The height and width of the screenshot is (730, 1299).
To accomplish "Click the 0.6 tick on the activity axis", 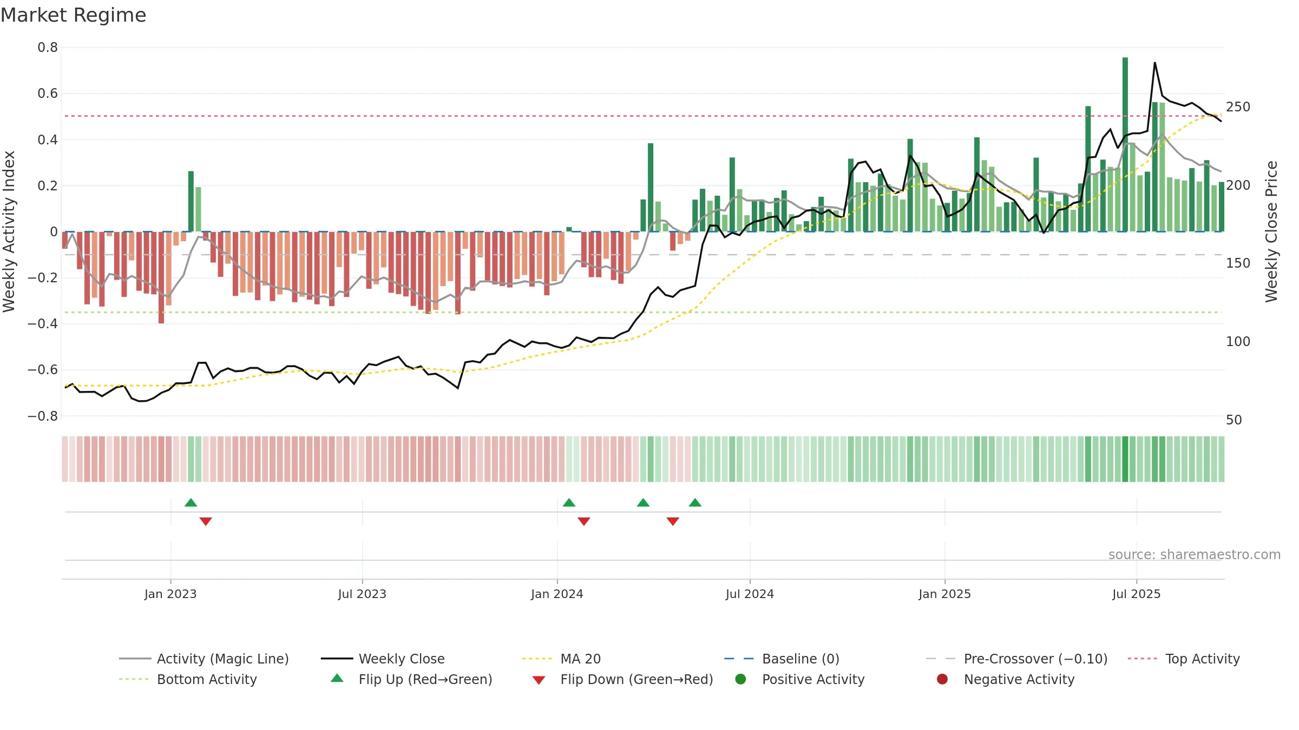I will point(48,94).
